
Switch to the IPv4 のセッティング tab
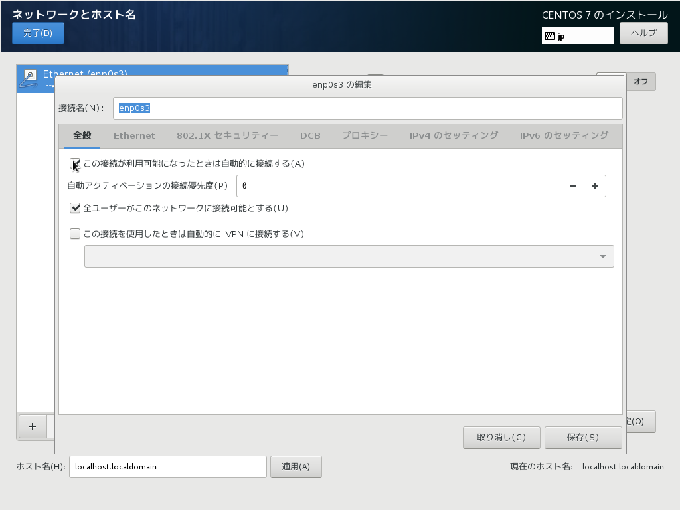tap(453, 135)
